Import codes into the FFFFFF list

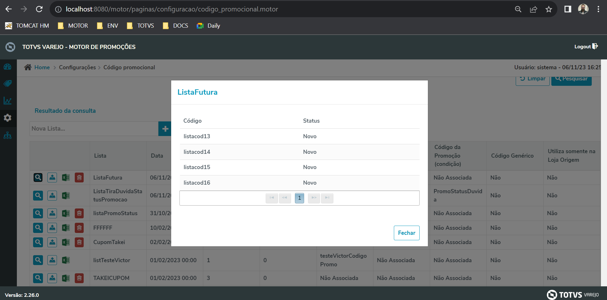pyautogui.click(x=52, y=228)
